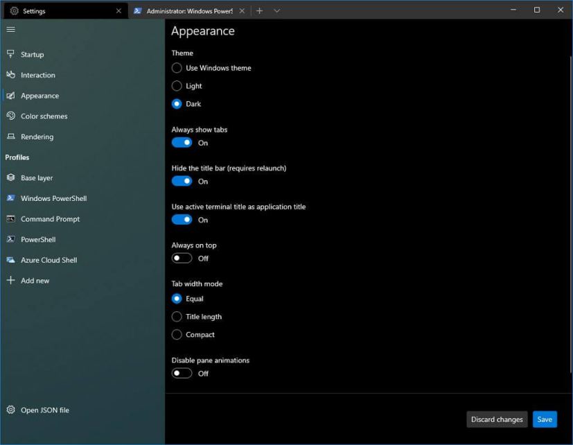Click the Tab width mode label
This screenshot has height=445, width=573.
197,283
